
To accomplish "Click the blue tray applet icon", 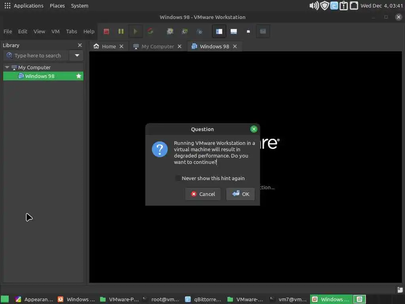I will (334, 6).
